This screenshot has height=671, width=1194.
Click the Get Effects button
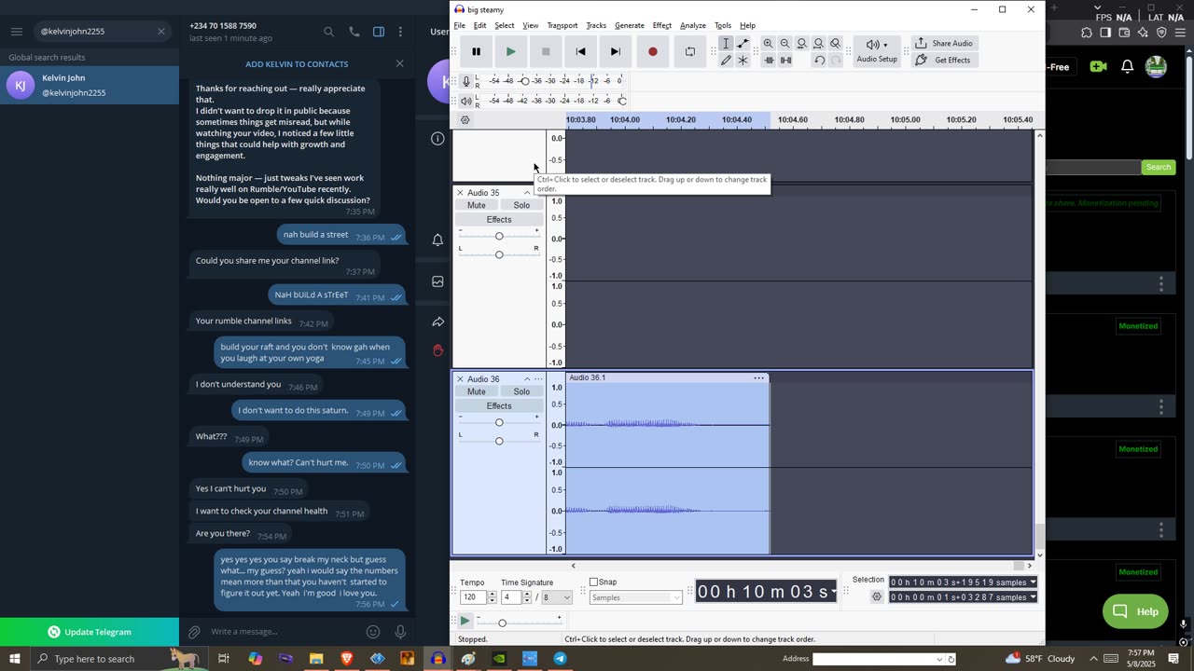coord(943,60)
